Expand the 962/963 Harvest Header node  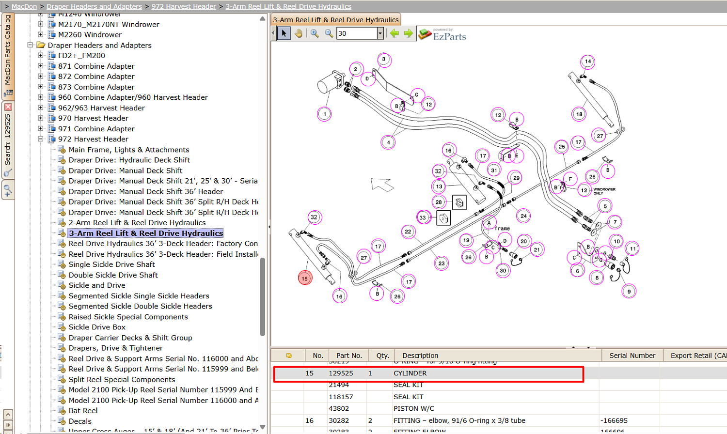point(41,108)
